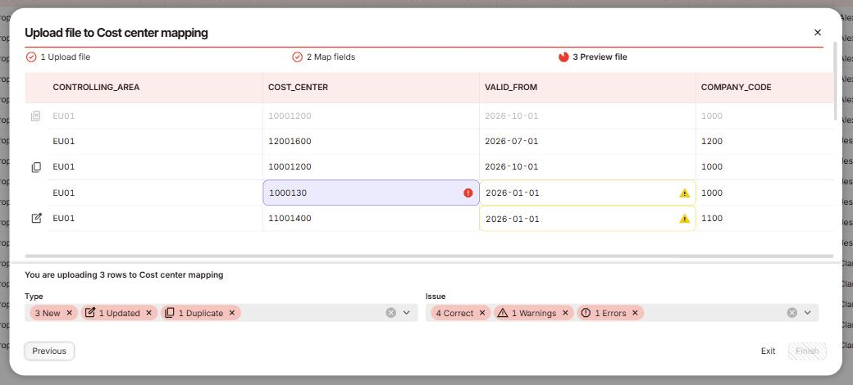Remove the '3 New' type filter chip

tap(69, 313)
